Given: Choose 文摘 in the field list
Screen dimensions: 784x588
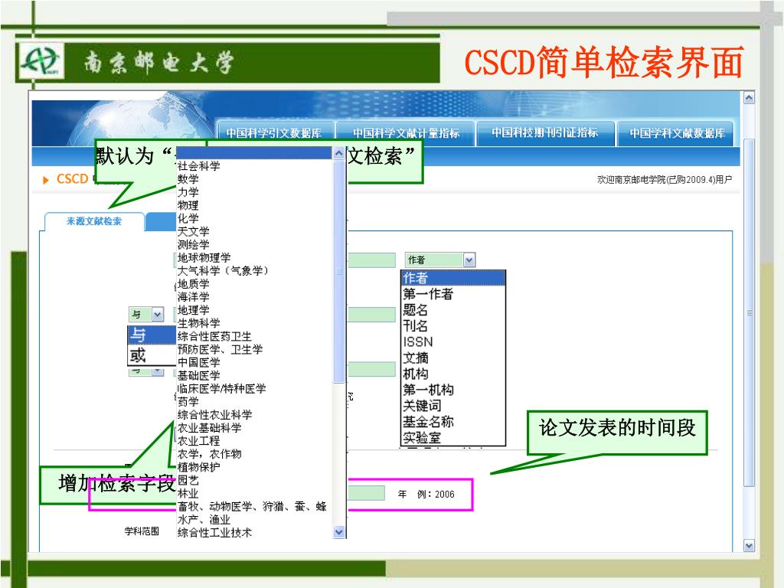Looking at the screenshot, I should click(x=453, y=358).
